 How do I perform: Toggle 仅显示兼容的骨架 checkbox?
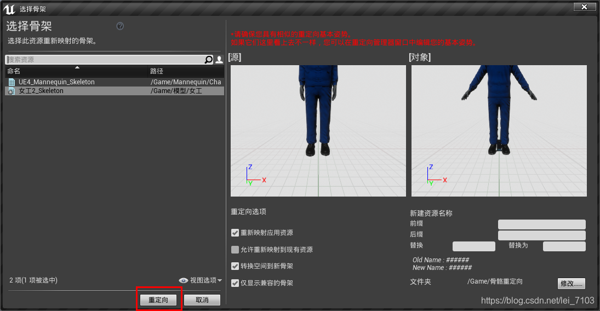coord(235,283)
